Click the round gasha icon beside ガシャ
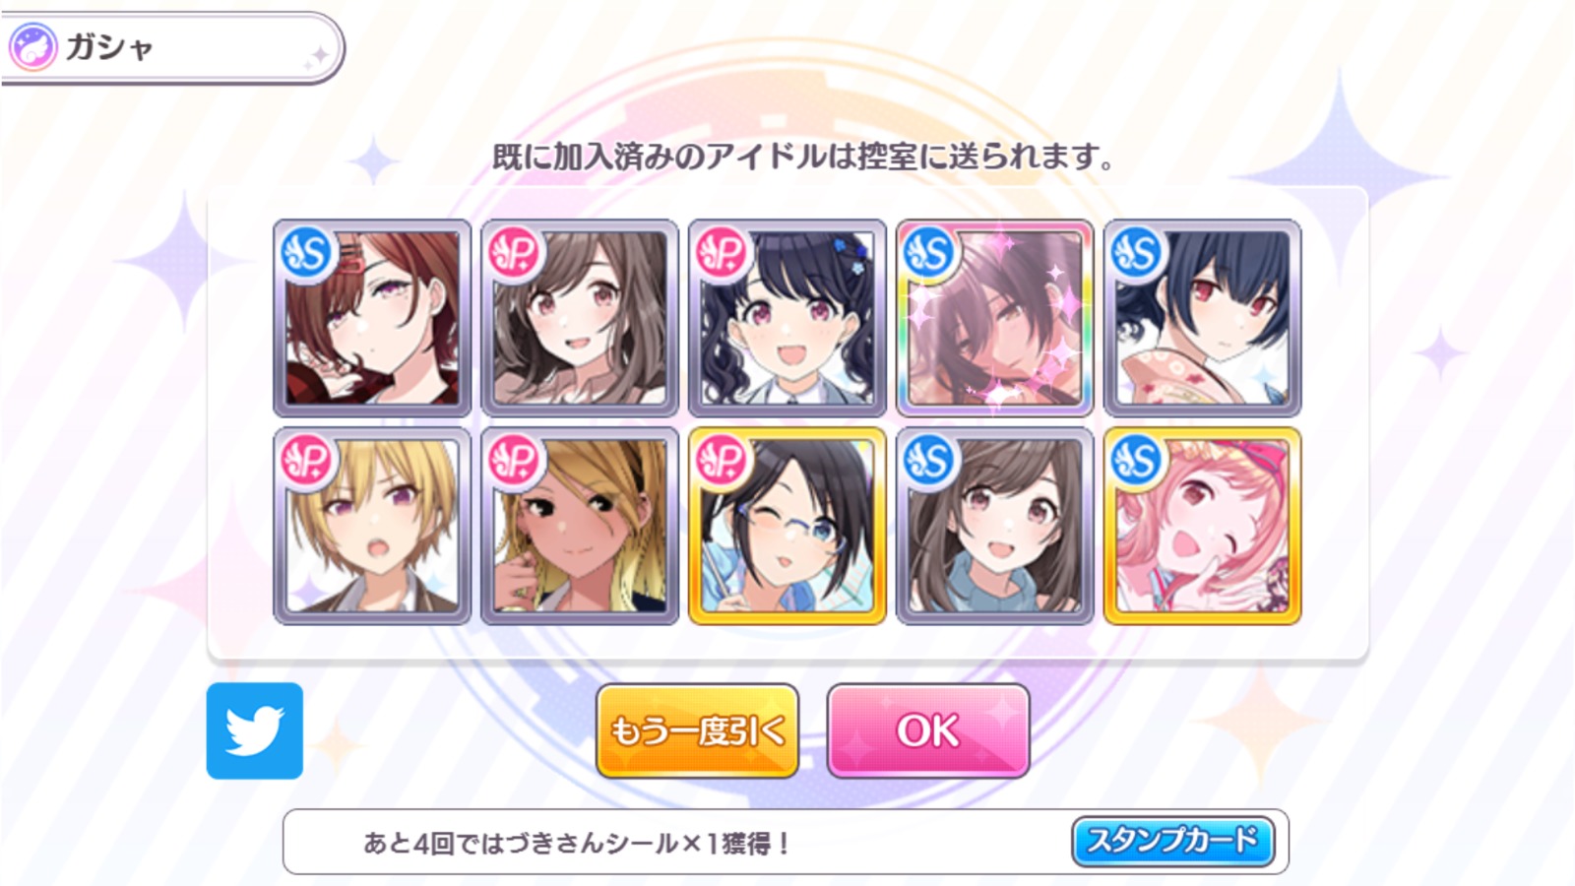1575x886 pixels. click(x=33, y=47)
